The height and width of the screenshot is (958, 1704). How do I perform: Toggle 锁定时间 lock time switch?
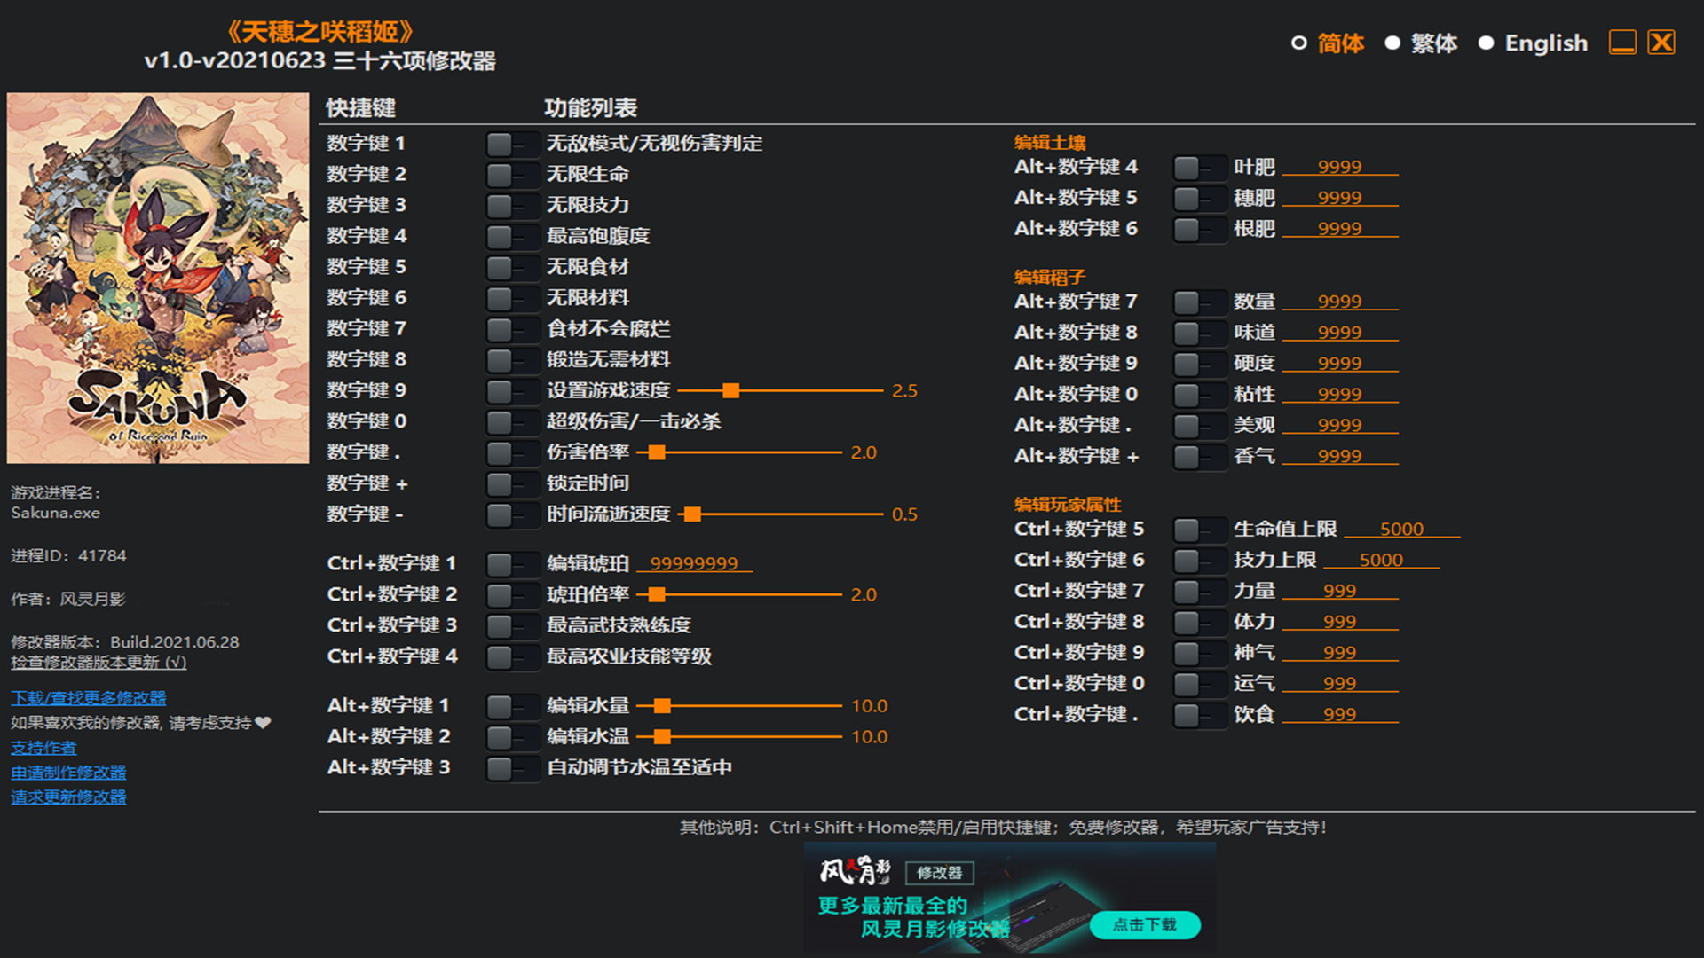click(512, 483)
